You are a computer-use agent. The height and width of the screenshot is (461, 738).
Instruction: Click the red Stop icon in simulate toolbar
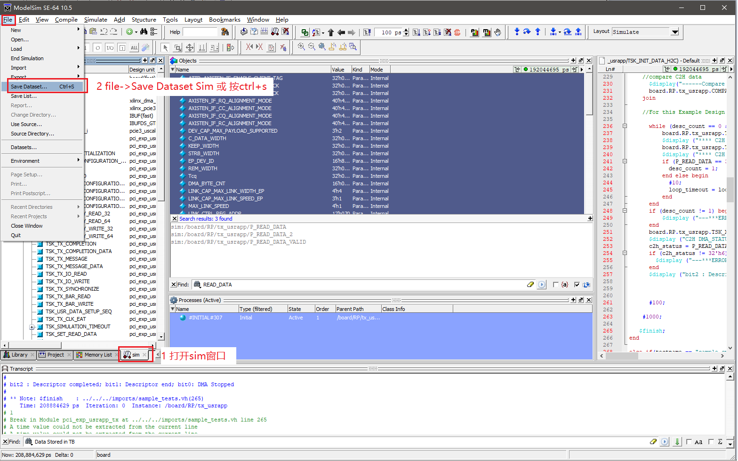tap(457, 32)
